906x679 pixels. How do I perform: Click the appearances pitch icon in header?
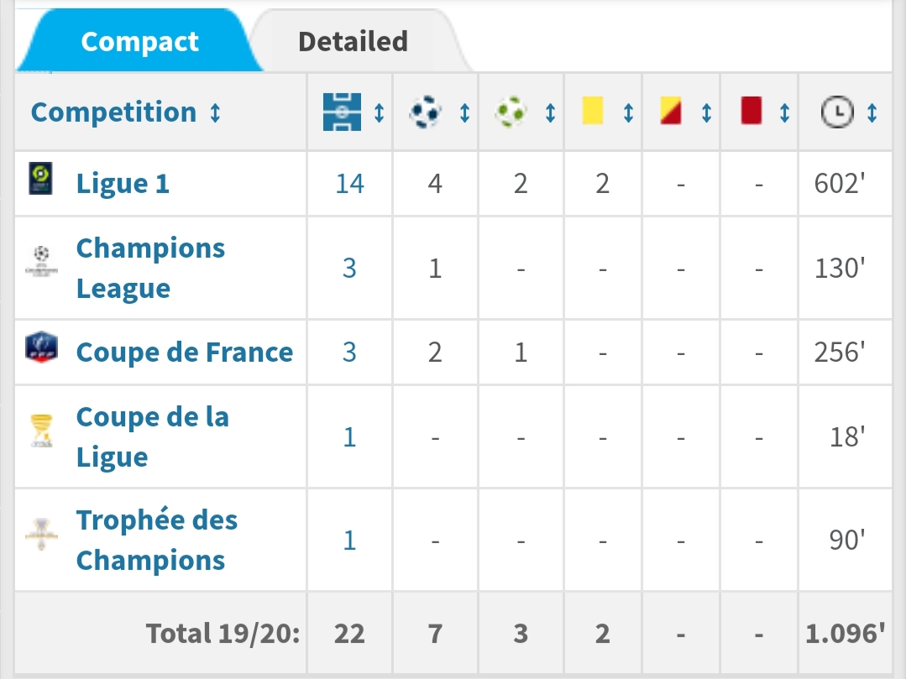click(342, 112)
